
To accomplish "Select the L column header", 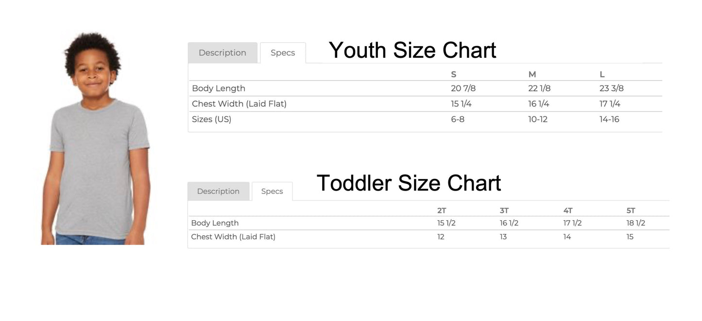I will (x=602, y=74).
